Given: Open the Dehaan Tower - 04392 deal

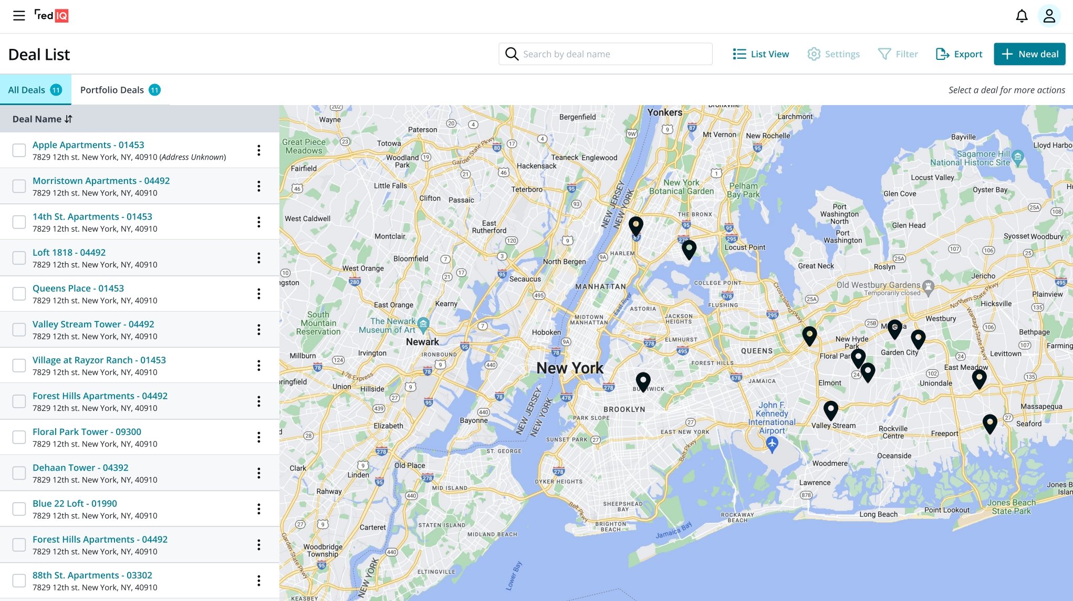Looking at the screenshot, I should [80, 468].
